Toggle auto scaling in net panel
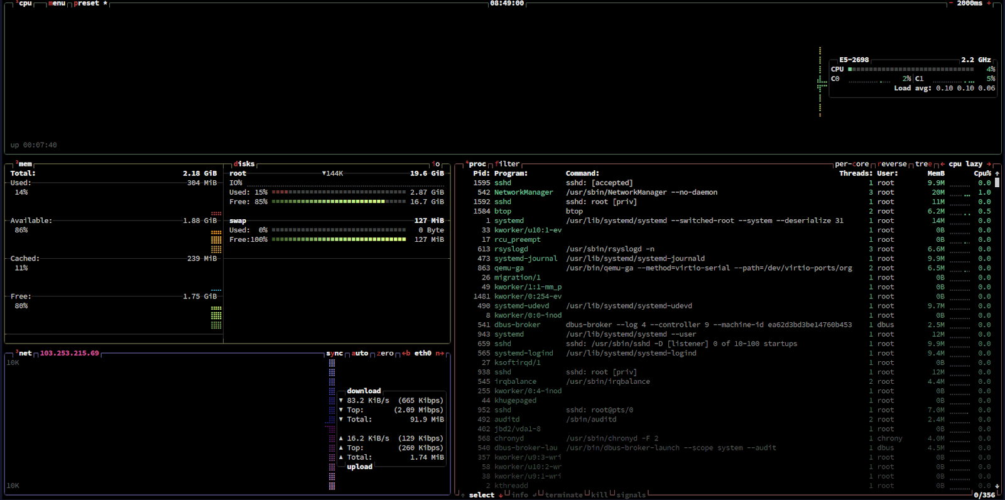 coord(359,353)
